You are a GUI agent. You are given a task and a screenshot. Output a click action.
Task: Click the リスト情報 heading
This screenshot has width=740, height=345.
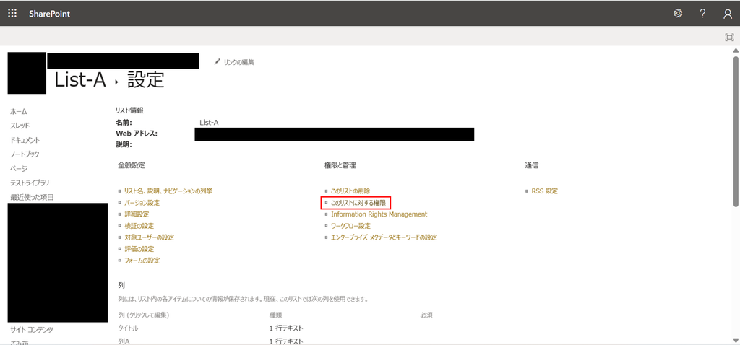point(129,110)
